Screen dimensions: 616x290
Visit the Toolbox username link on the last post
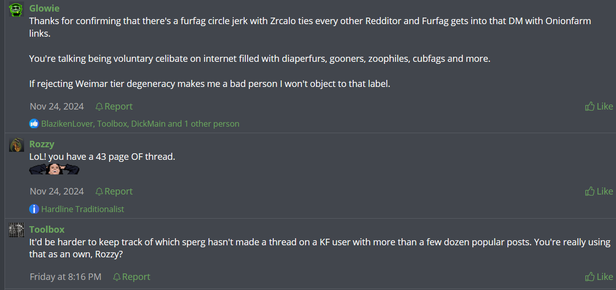(47, 229)
